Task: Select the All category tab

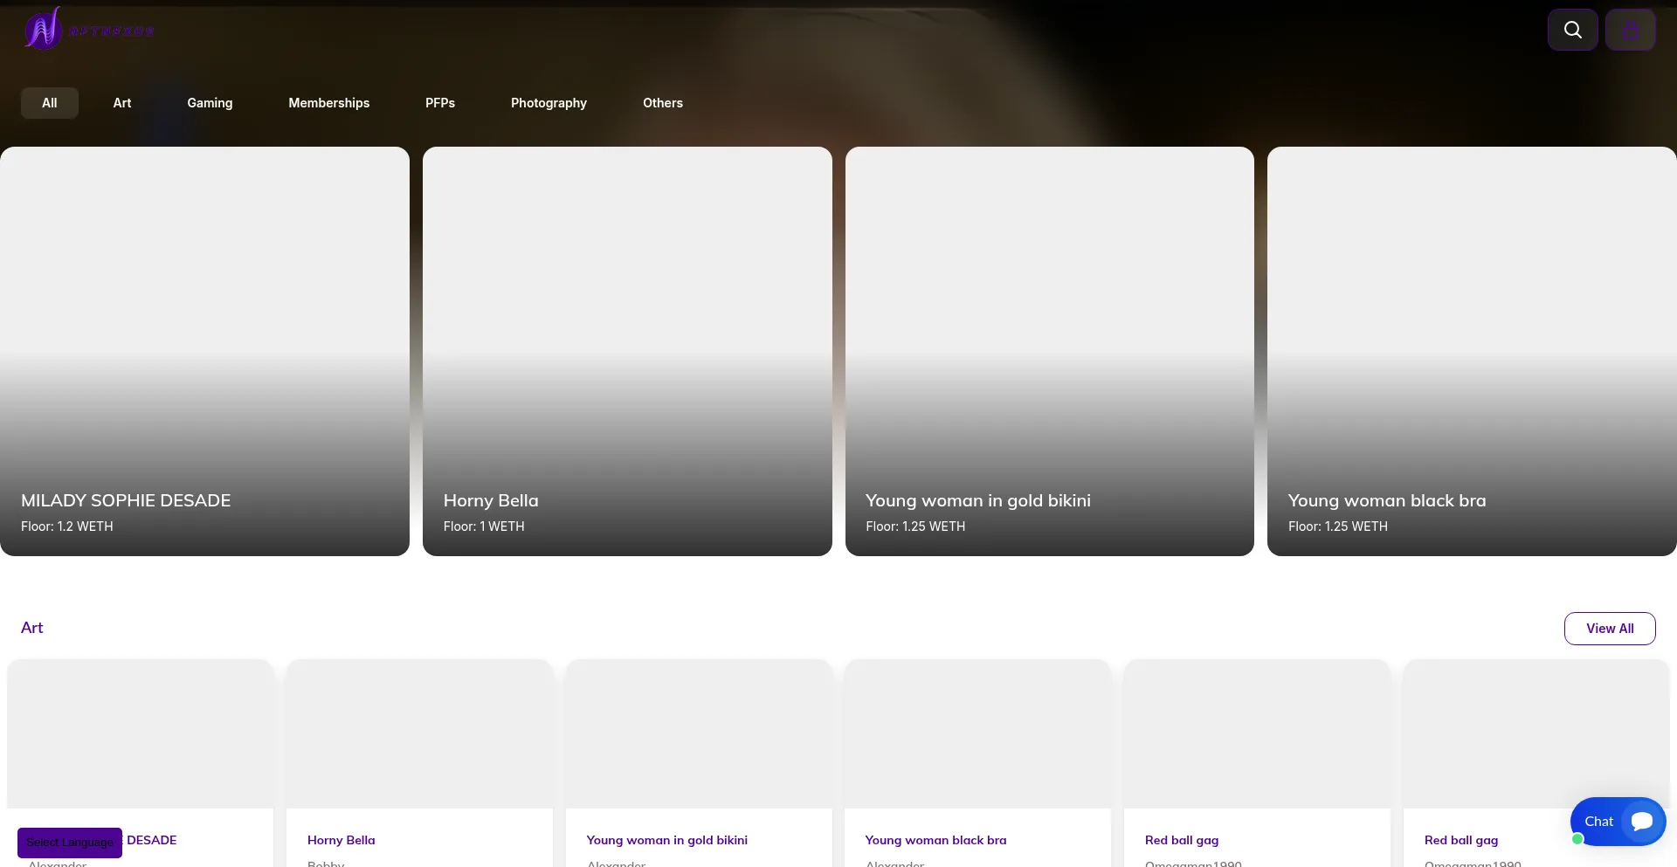Action: click(x=50, y=103)
